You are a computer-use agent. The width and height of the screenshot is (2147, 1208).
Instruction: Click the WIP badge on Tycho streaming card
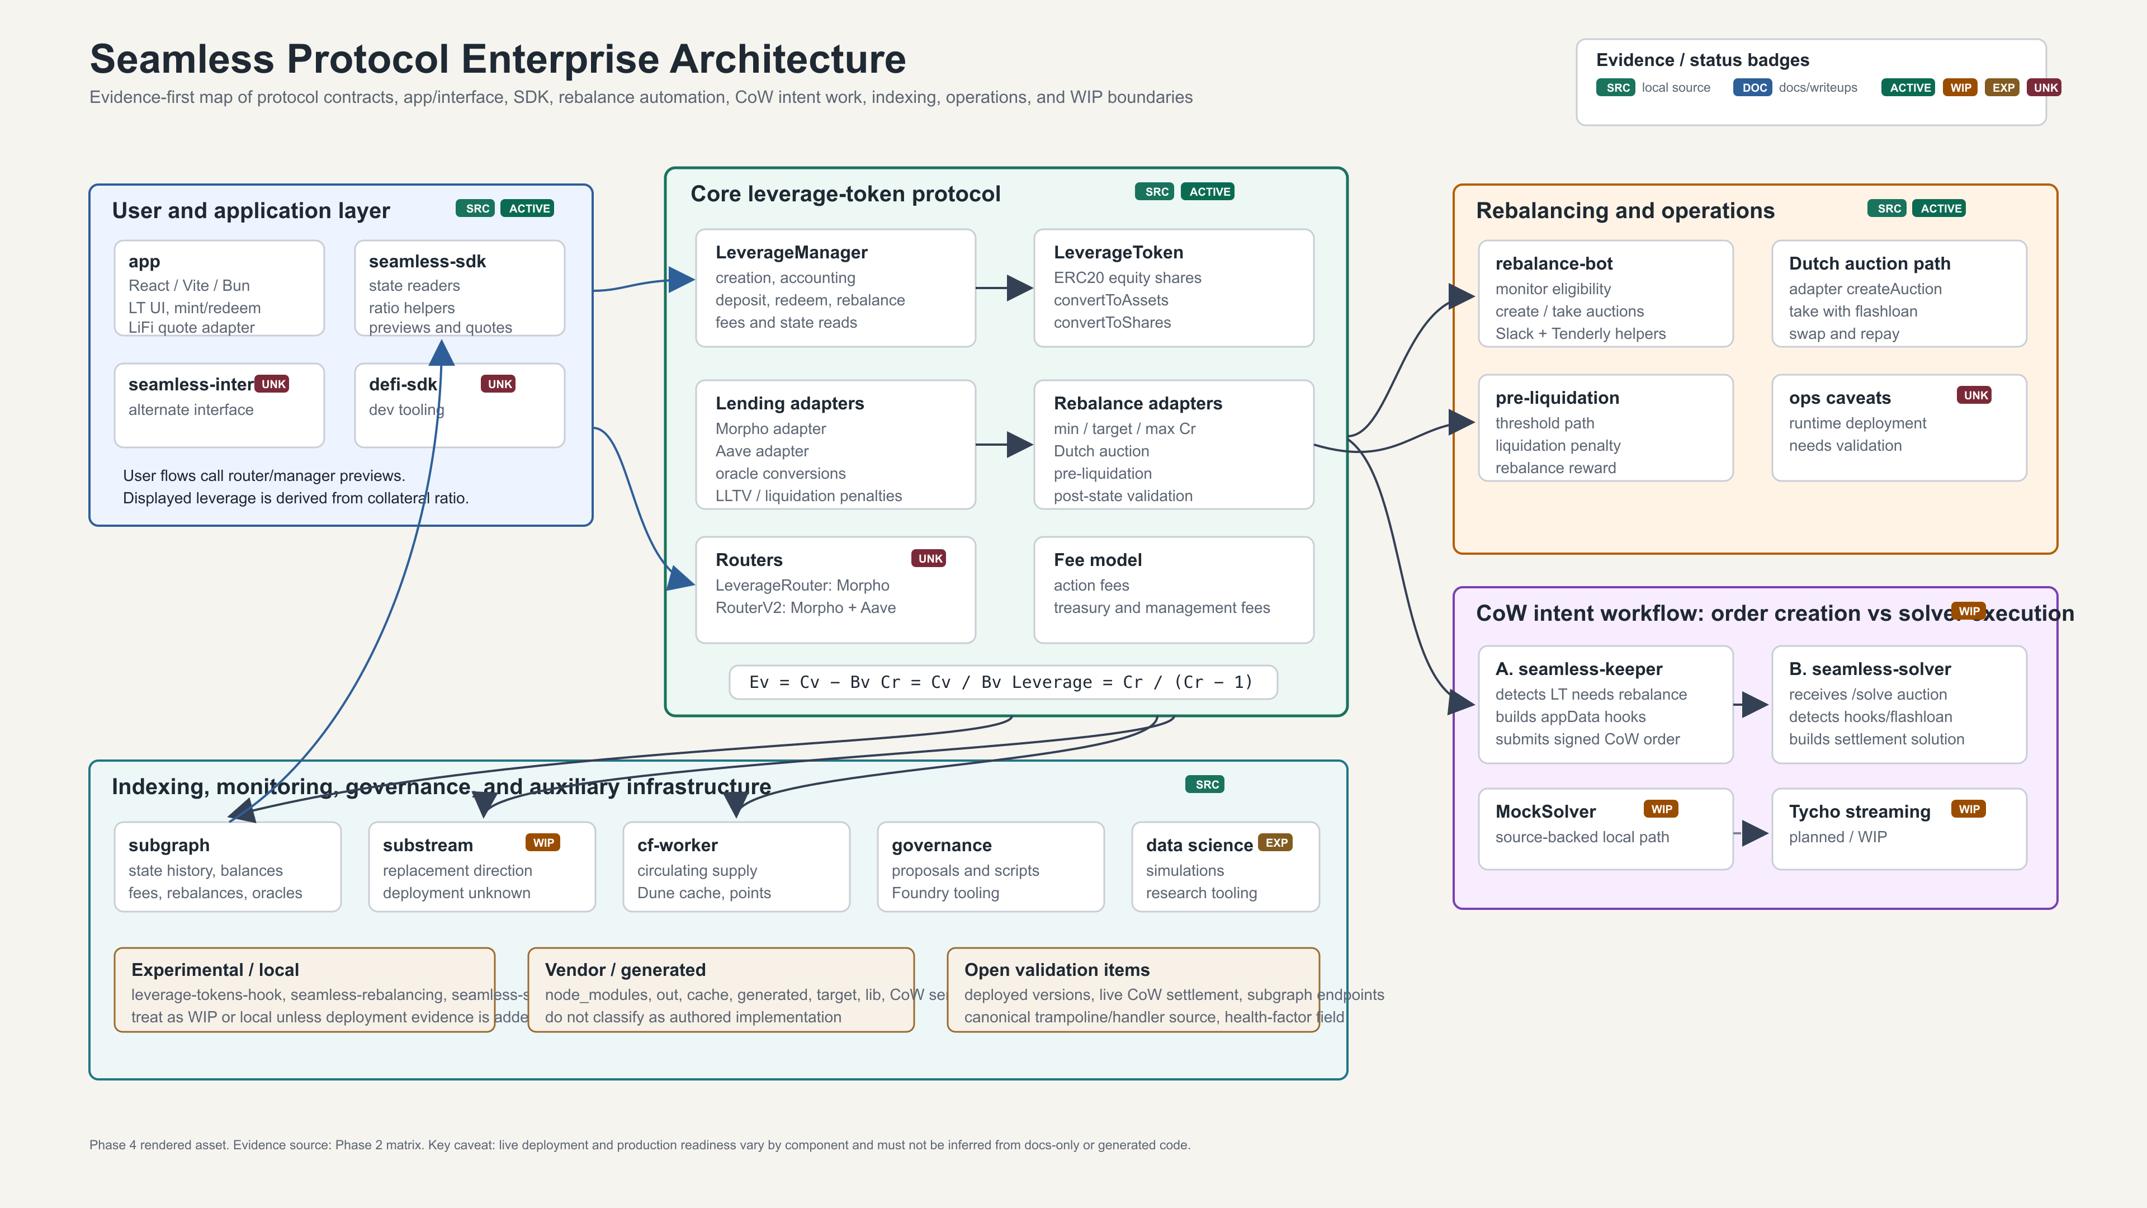pyautogui.click(x=1969, y=809)
